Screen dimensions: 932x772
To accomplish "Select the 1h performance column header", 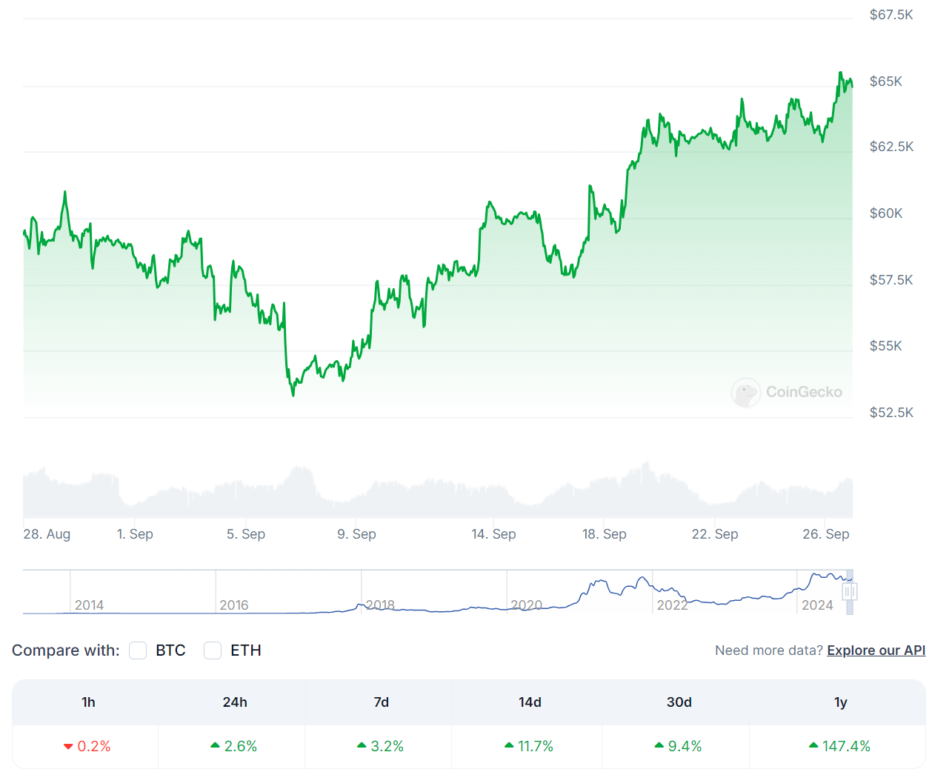I will 88,702.
